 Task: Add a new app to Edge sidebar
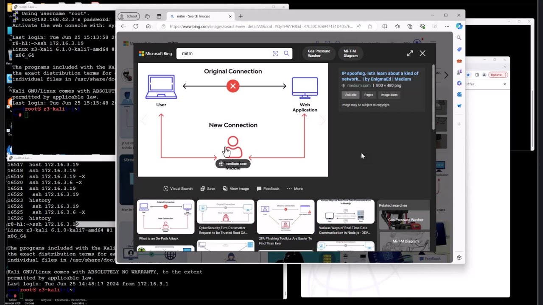[x=459, y=124]
